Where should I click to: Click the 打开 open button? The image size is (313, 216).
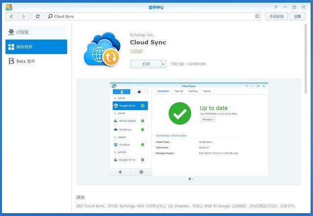[x=146, y=64]
